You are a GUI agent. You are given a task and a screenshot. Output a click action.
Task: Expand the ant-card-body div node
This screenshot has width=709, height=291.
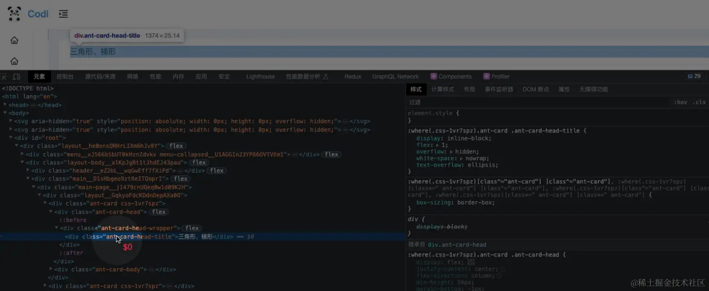click(x=51, y=269)
